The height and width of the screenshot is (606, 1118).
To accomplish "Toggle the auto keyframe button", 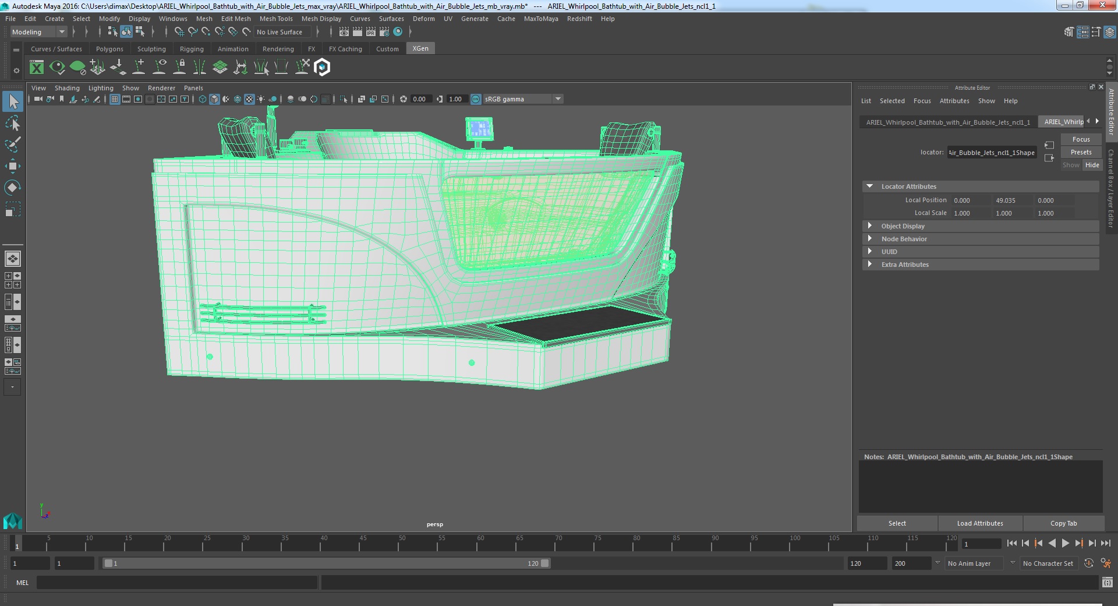I will click(1089, 563).
